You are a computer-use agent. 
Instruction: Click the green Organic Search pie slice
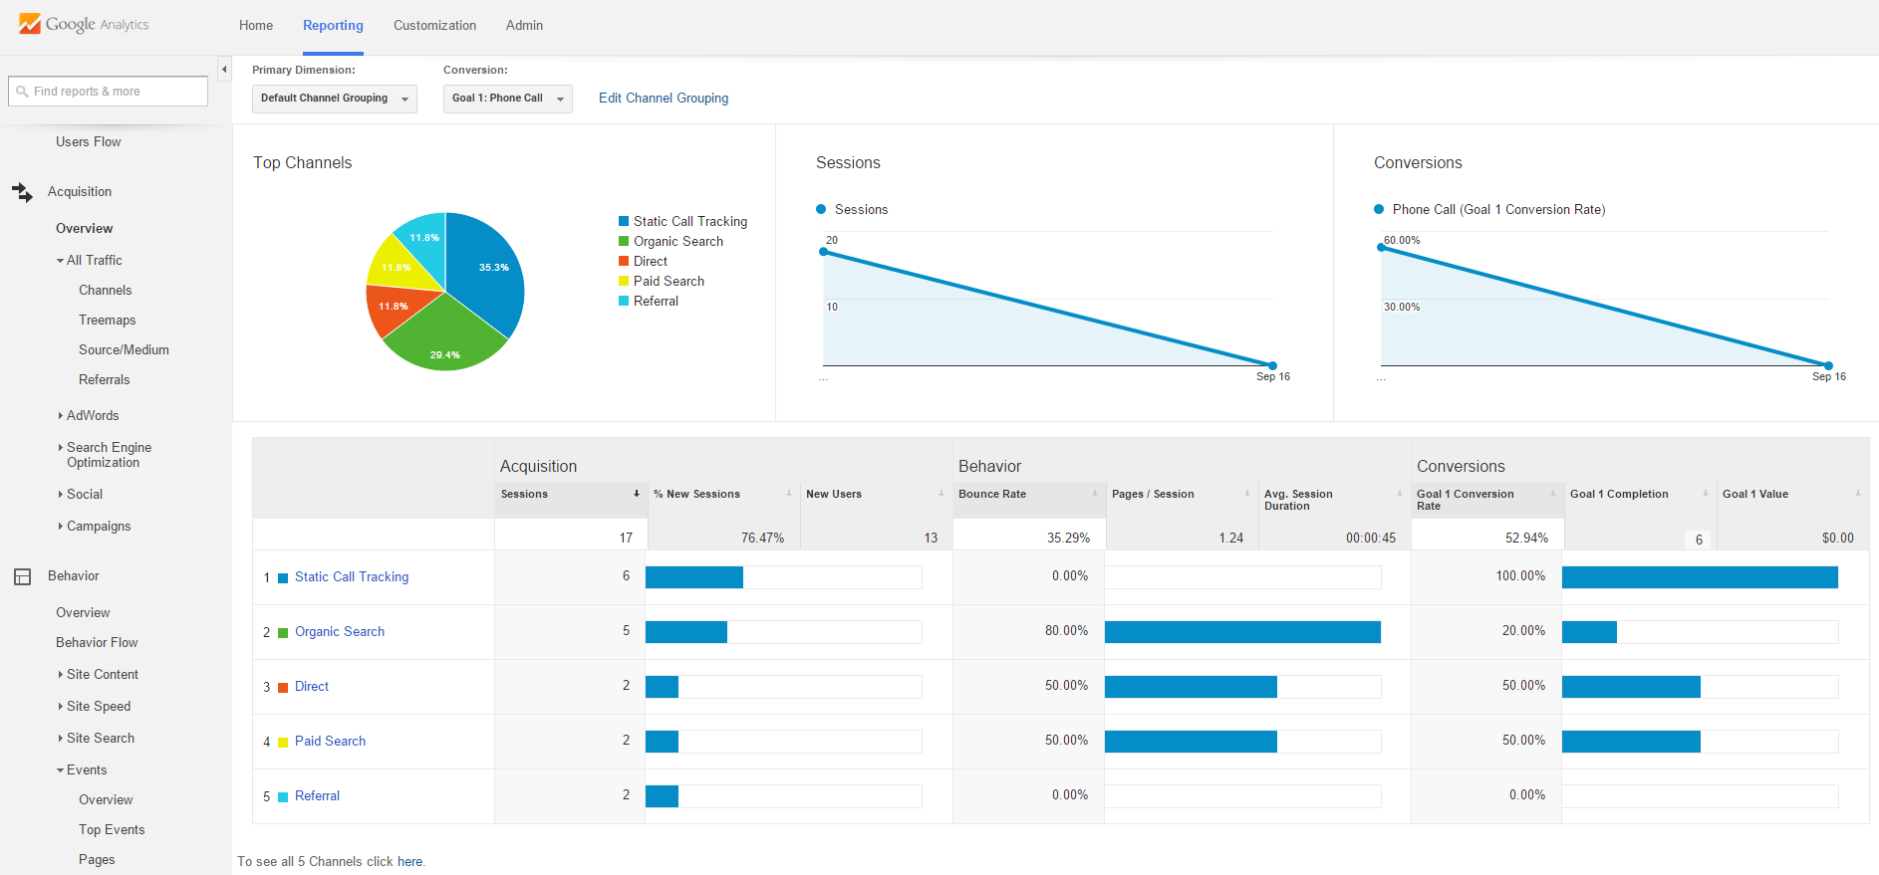[442, 336]
